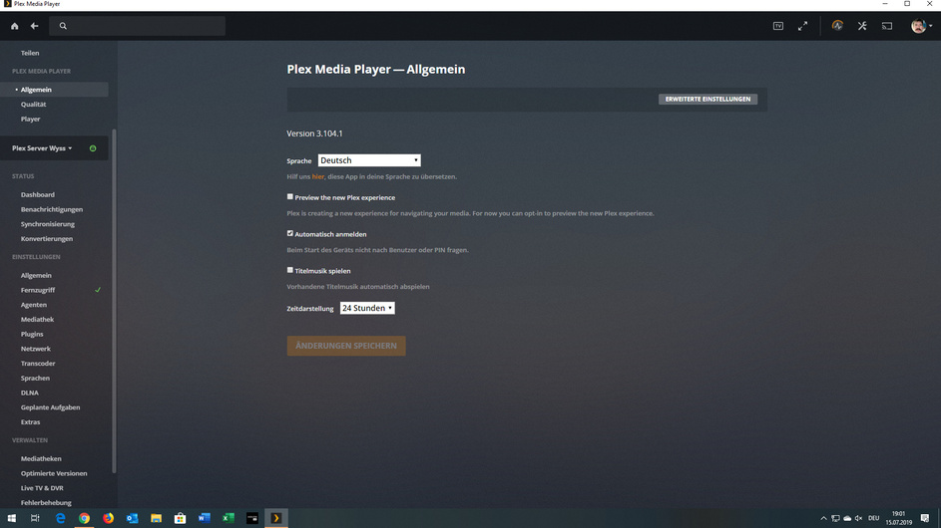The width and height of the screenshot is (941, 528).
Task: Open Task View in taskbar
Action: coord(35,518)
